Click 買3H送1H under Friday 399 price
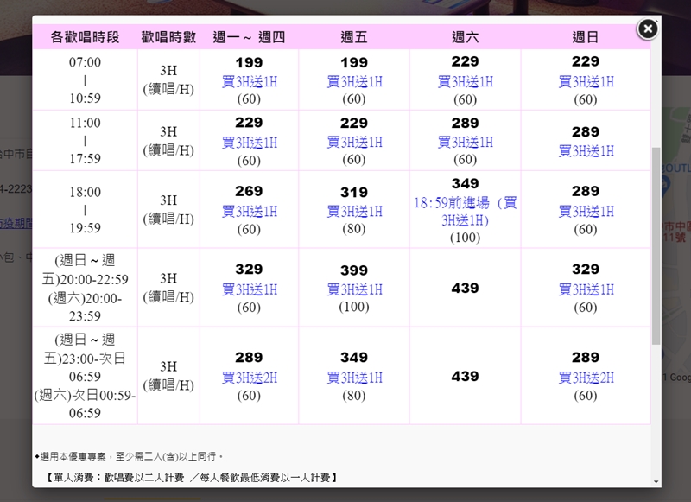 pyautogui.click(x=354, y=289)
